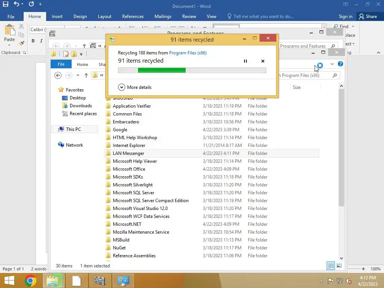Click the Share button in Word
Viewport: 384px width, 288px height.
click(x=368, y=16)
